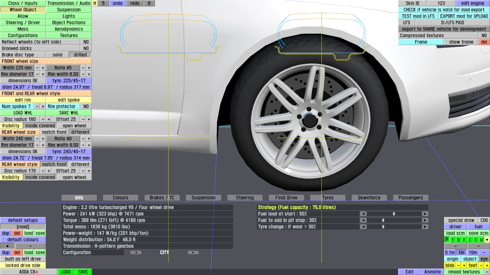Viewport: 490px width, 275px height.
Task: Decrease Fuel load at start with left arrow
Action: [363, 214]
